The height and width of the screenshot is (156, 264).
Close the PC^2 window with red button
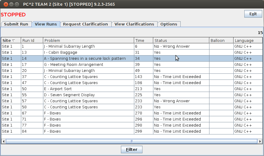tap(5, 5)
